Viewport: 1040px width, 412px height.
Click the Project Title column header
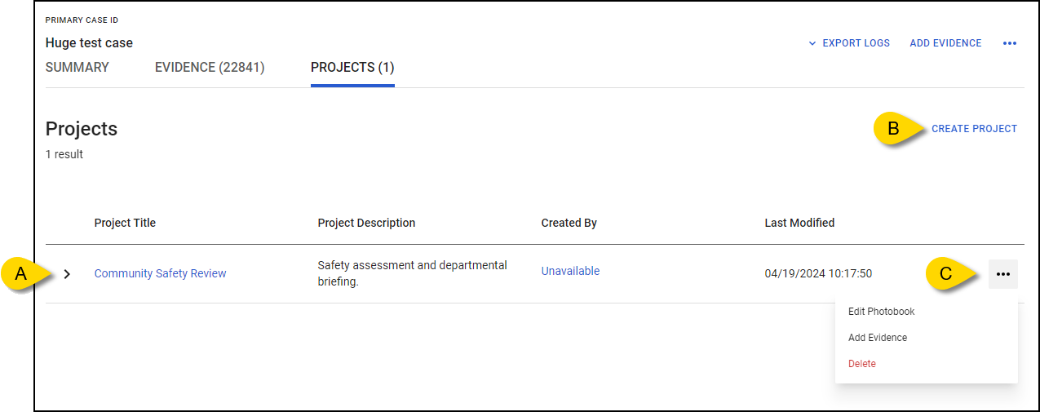125,223
